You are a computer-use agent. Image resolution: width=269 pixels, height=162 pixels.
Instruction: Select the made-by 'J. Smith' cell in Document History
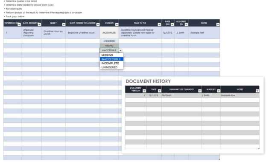[x=211, y=95]
